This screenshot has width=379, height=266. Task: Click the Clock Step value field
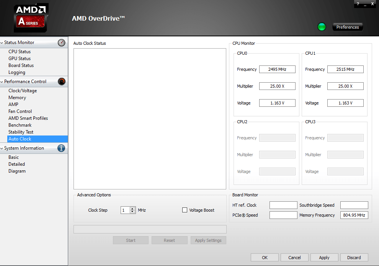[x=125, y=210]
